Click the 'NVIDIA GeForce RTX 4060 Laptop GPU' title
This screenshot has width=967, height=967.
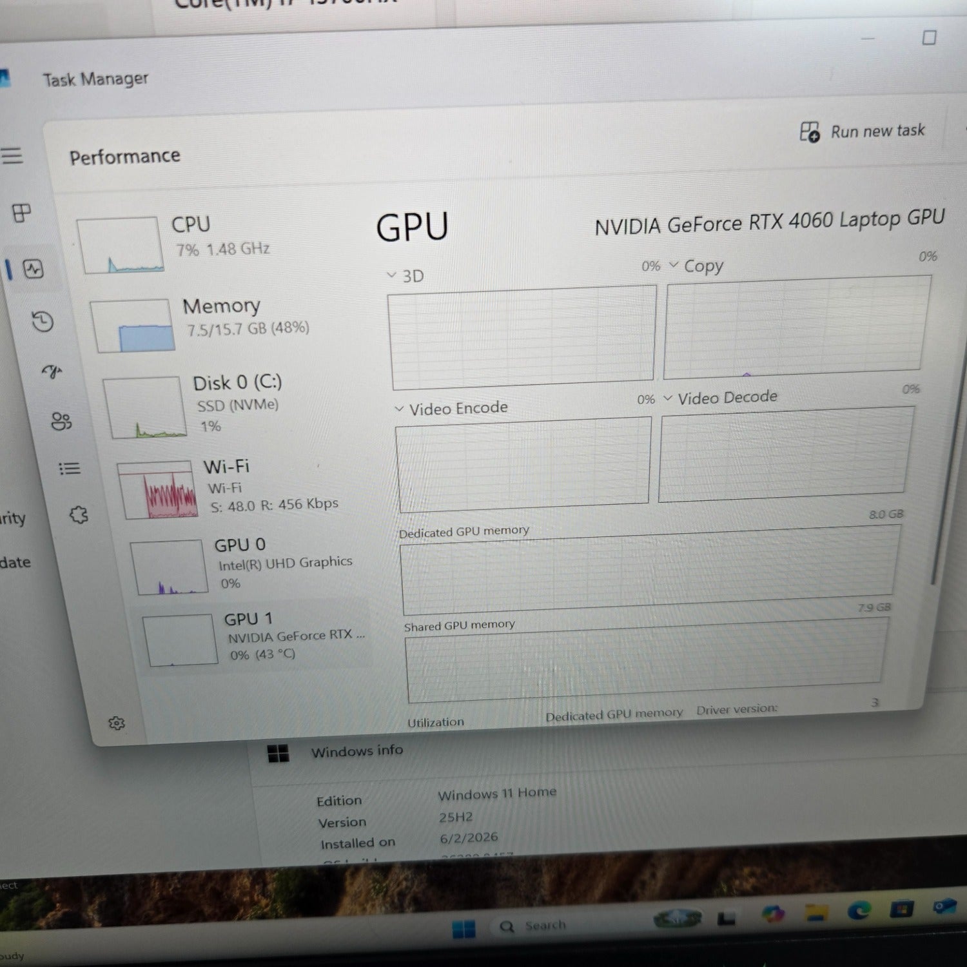(769, 222)
